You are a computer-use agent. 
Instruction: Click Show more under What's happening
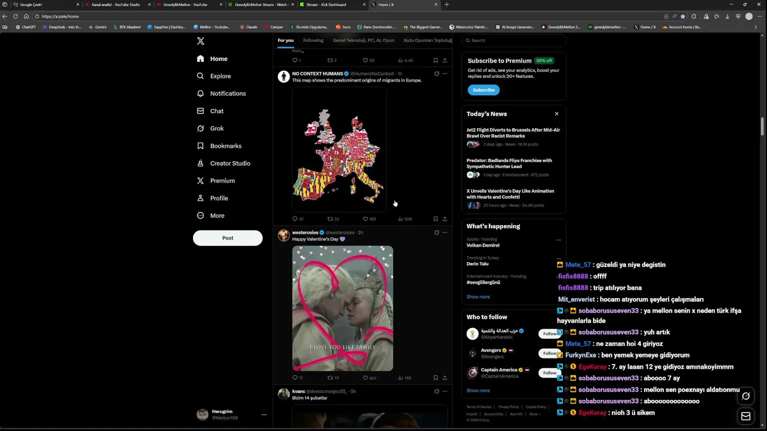click(x=478, y=297)
